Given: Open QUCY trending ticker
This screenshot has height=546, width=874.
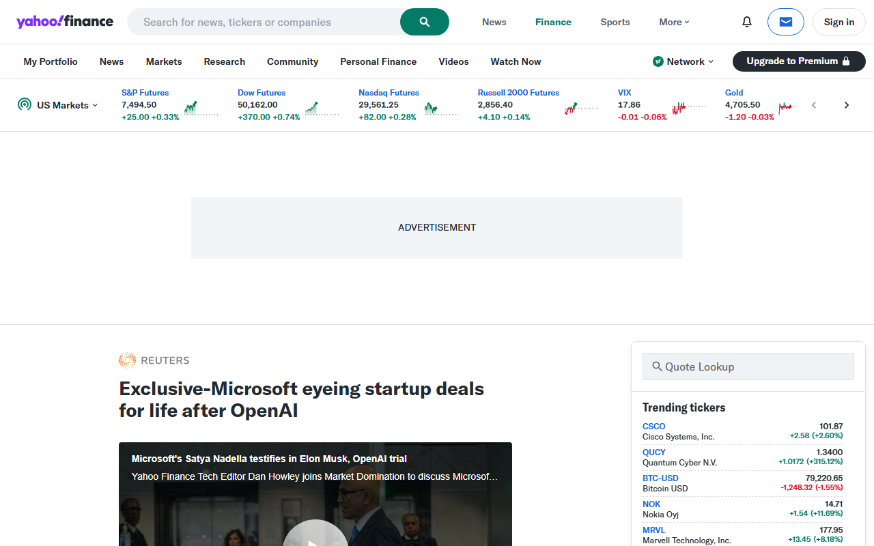Looking at the screenshot, I should [x=653, y=452].
